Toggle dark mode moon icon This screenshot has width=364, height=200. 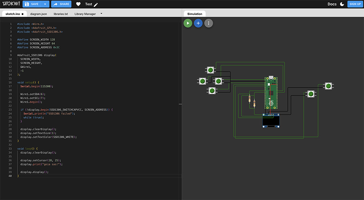coord(342,4)
